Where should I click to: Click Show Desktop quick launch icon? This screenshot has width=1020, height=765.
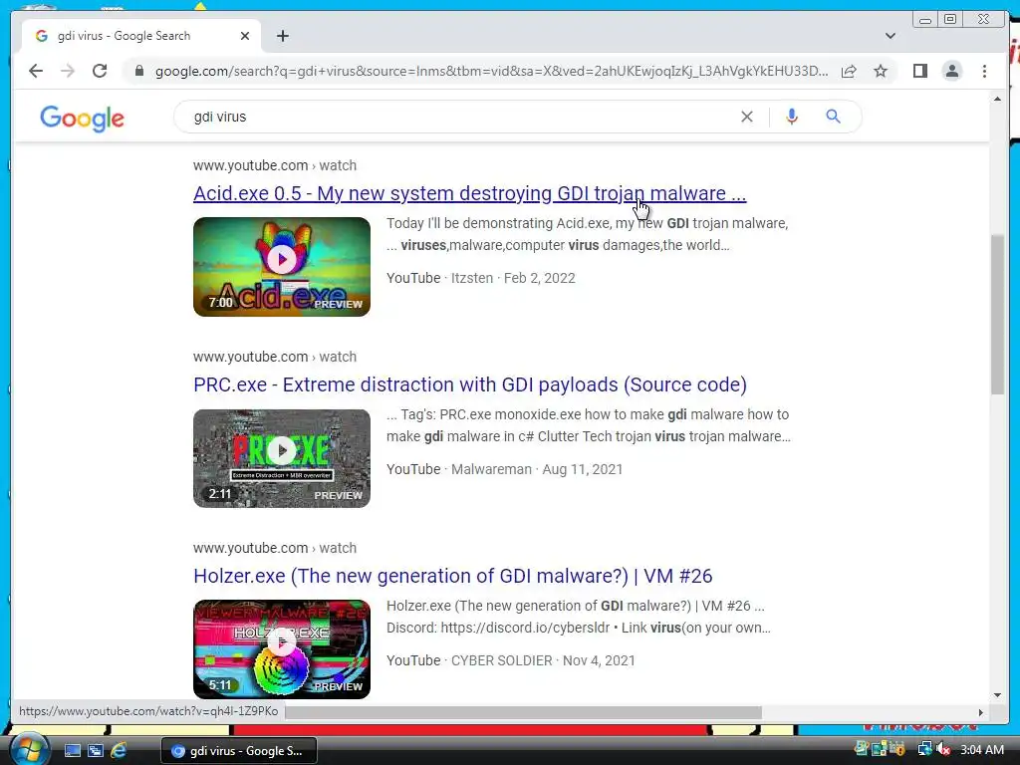coord(72,751)
